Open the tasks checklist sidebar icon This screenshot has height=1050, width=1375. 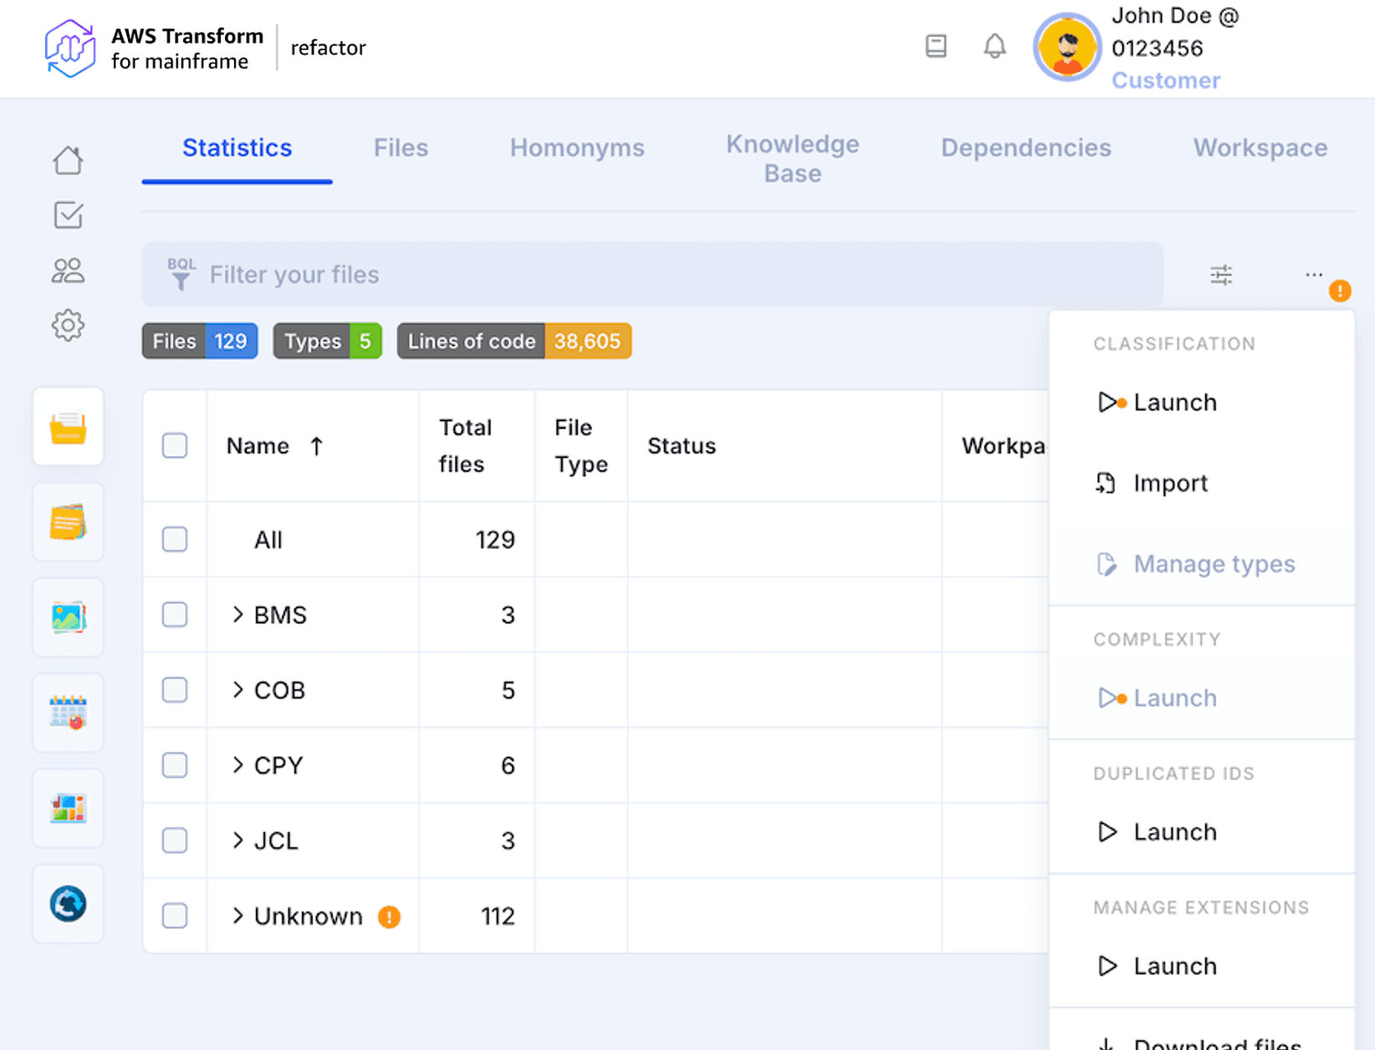(68, 215)
